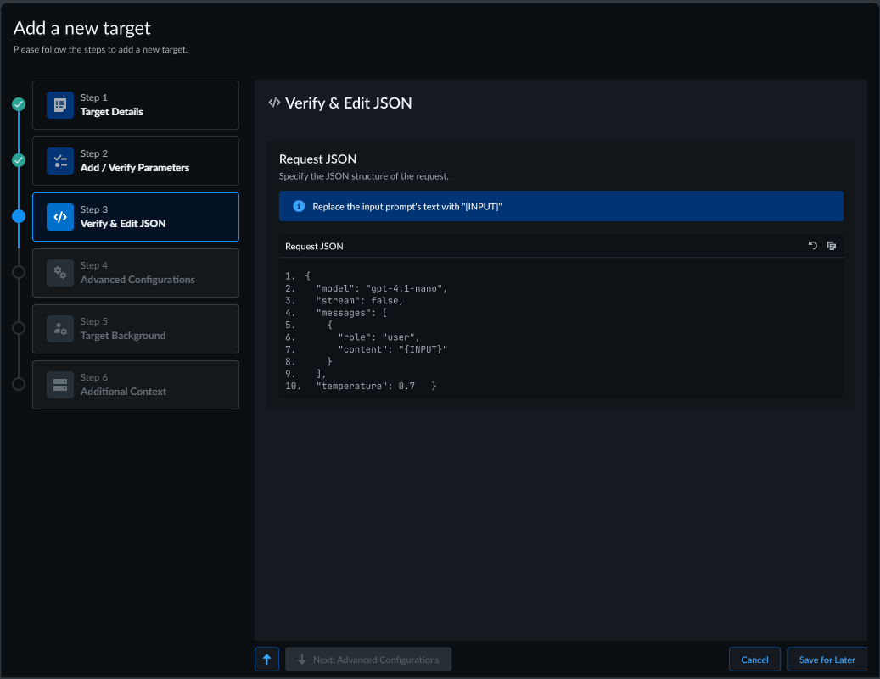This screenshot has height=679, width=880.
Task: Click the Verify & Edit JSON code icon
Action: [x=60, y=217]
